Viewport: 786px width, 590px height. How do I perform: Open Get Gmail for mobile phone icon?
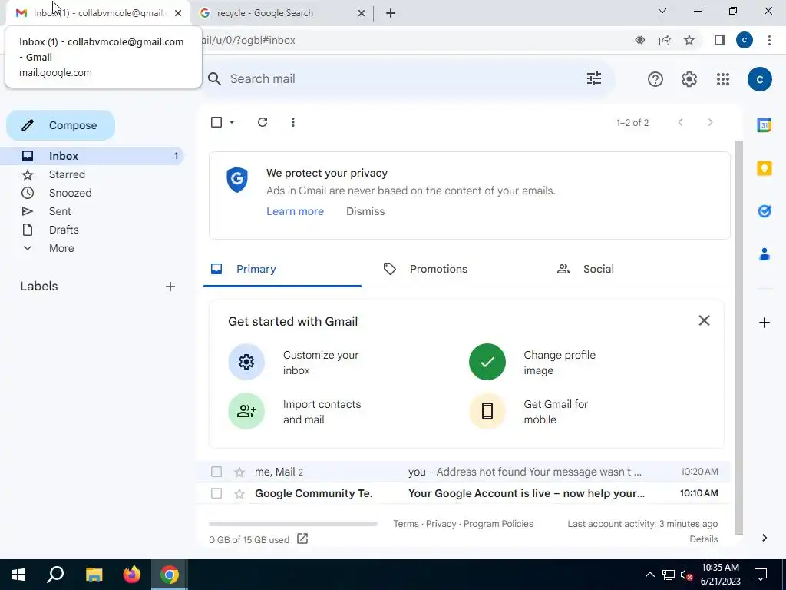pyautogui.click(x=487, y=412)
